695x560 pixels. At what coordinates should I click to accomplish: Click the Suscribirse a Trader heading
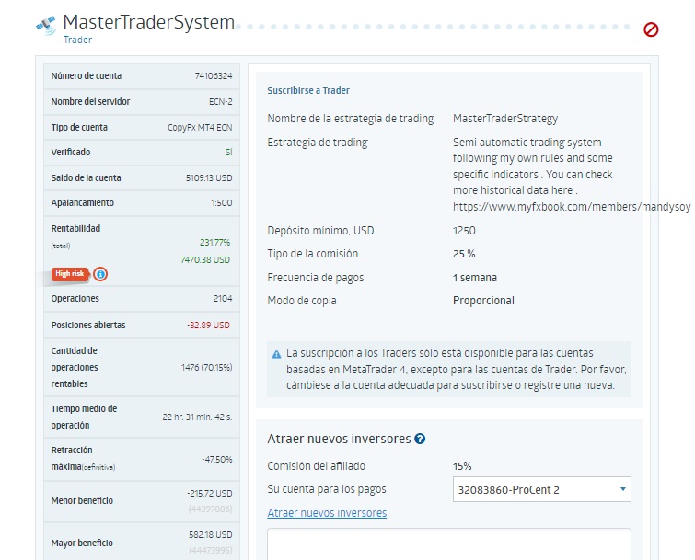[x=308, y=90]
